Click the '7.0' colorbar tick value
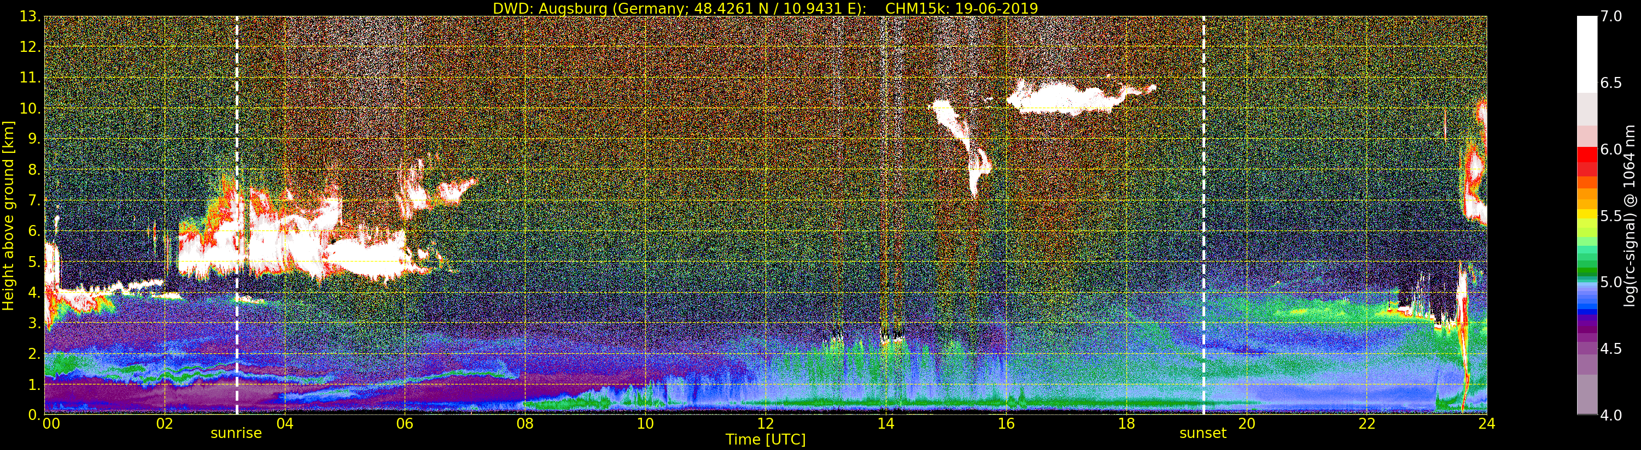This screenshot has width=1641, height=450. pyautogui.click(x=1611, y=16)
